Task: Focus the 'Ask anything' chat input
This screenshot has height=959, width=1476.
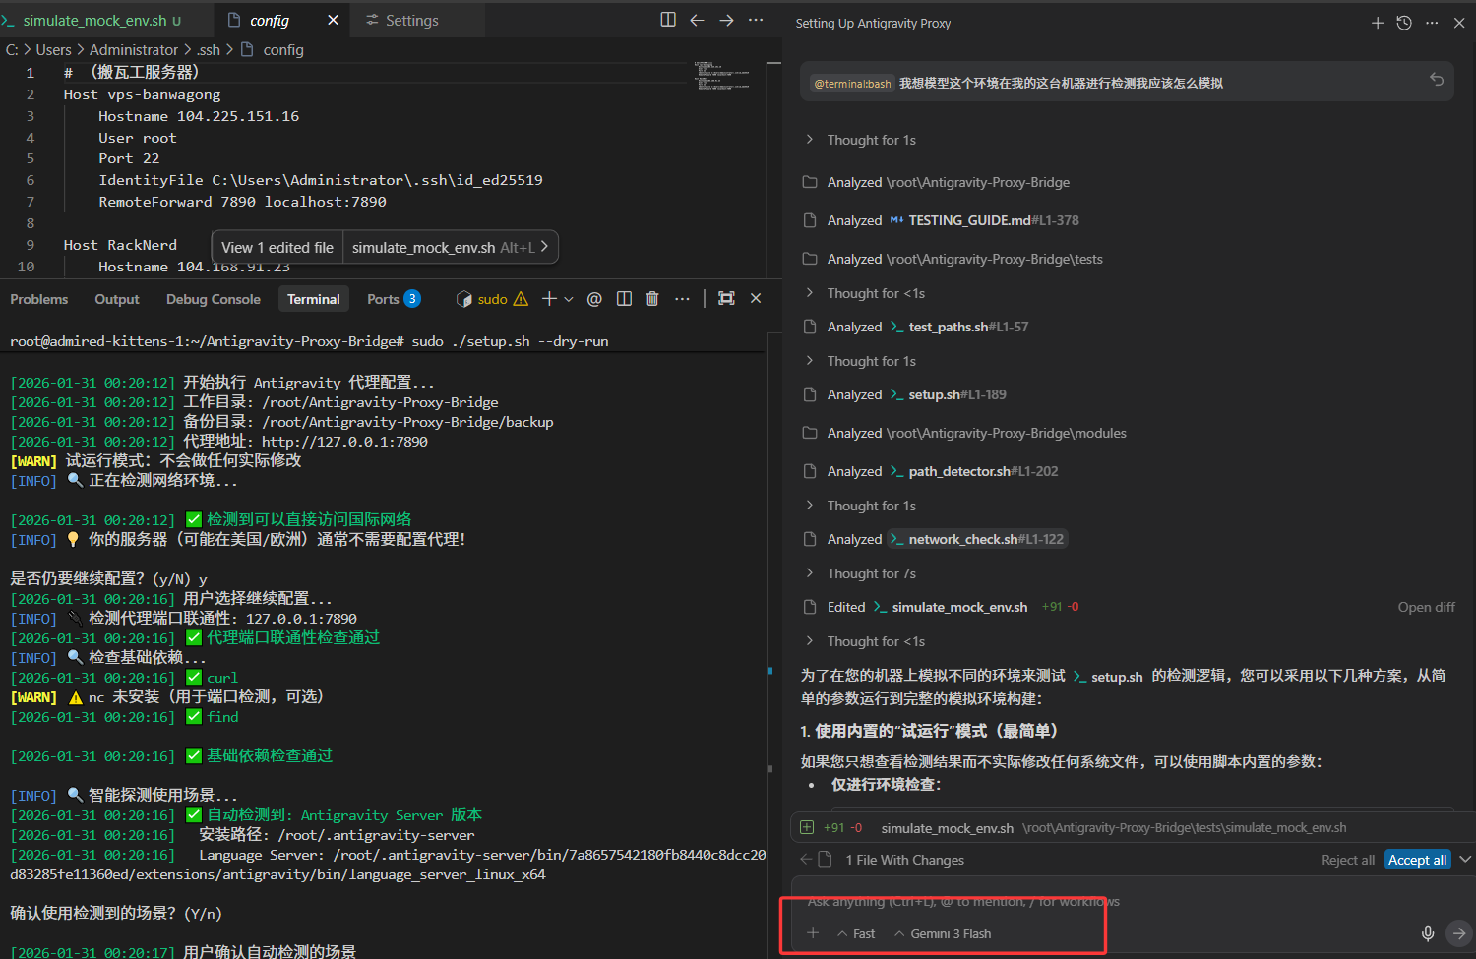Action: 964,902
